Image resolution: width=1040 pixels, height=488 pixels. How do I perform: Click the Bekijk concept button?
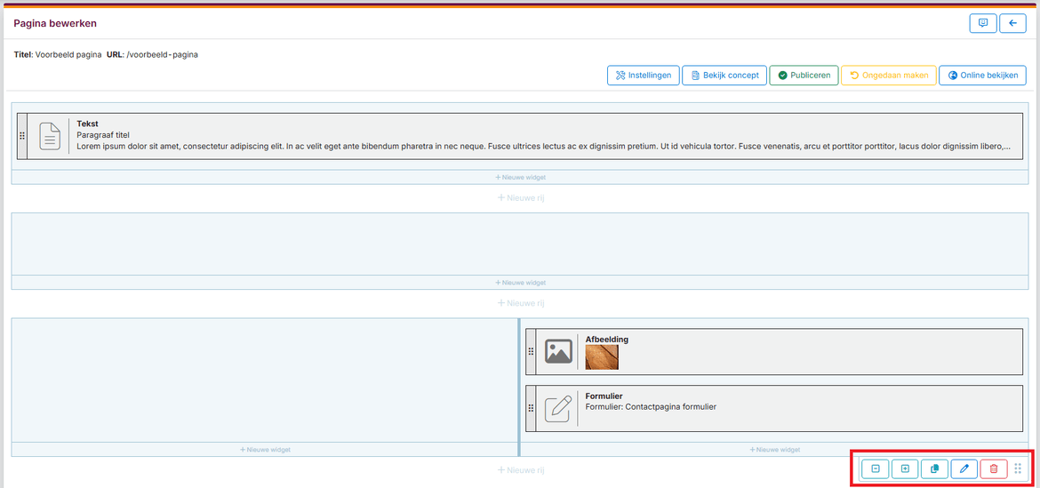point(724,76)
